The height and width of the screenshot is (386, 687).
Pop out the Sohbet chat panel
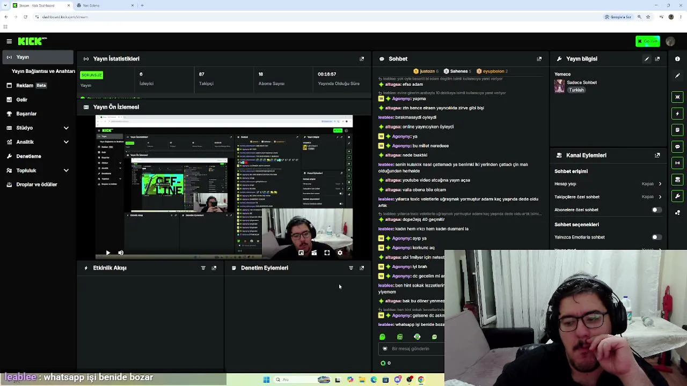coord(539,59)
